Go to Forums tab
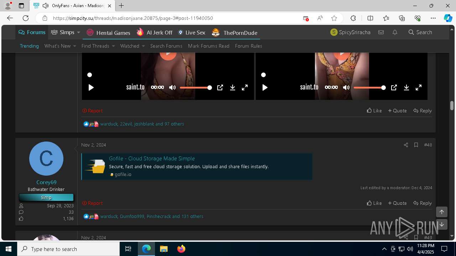The width and height of the screenshot is (456, 256). 32,32
